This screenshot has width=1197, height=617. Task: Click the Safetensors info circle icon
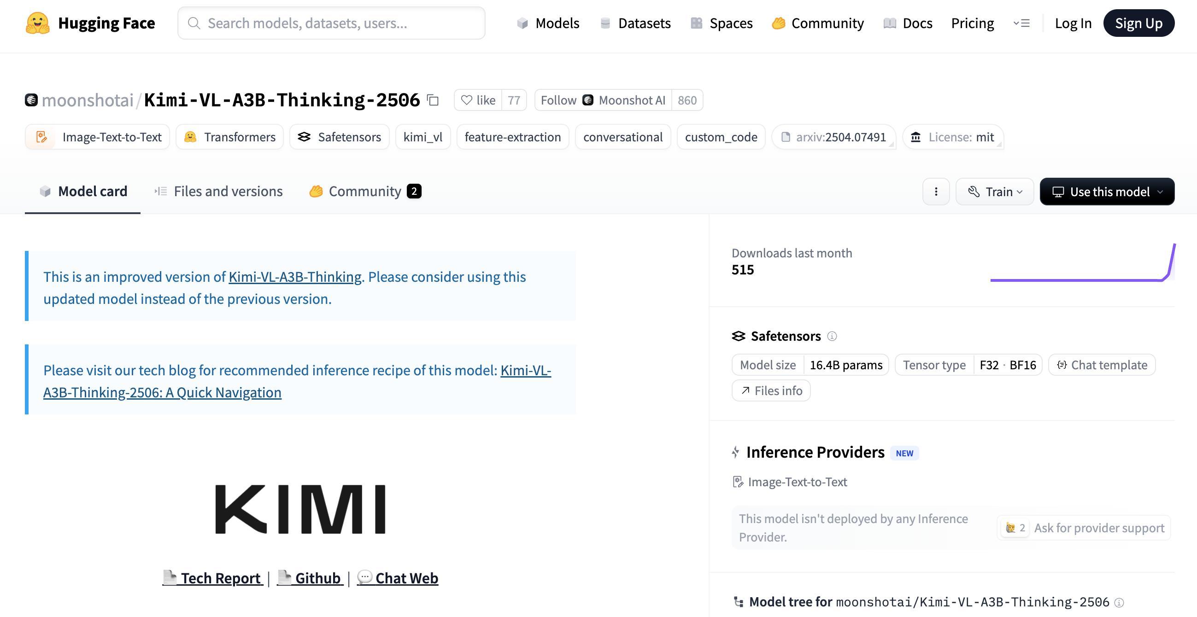pos(832,336)
